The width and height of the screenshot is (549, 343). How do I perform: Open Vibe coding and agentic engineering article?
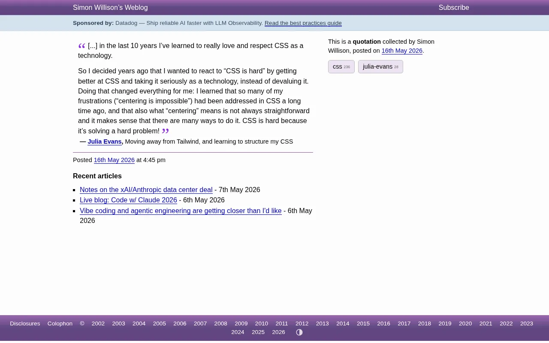click(181, 211)
